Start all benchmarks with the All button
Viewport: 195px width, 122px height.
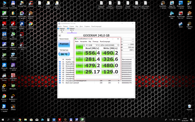79,46
